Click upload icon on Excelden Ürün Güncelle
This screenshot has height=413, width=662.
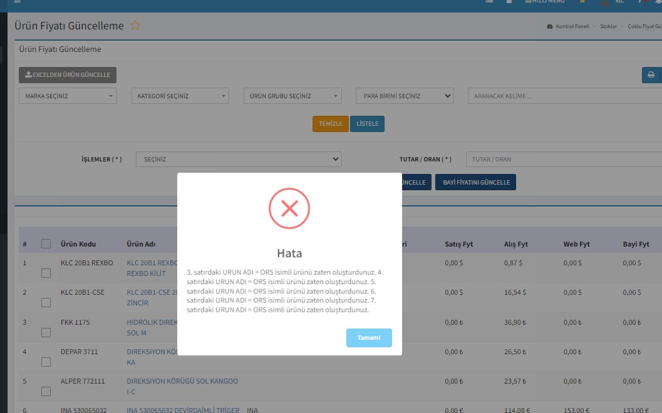coord(28,75)
